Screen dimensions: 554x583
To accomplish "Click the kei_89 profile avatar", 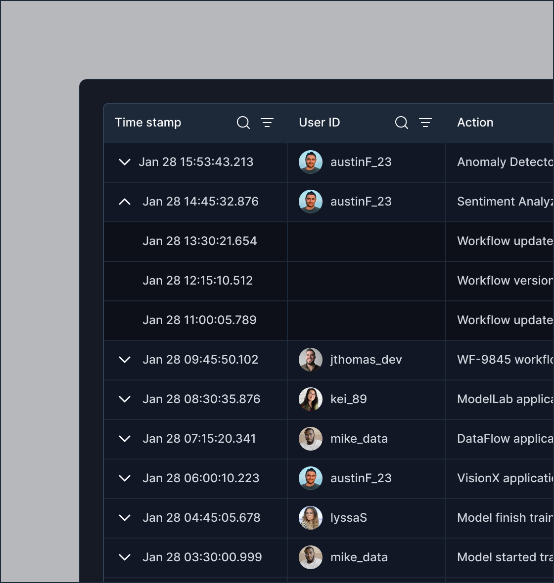I will 311,399.
